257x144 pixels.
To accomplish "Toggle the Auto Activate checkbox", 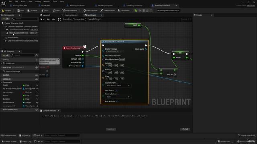I will pos(116,102).
